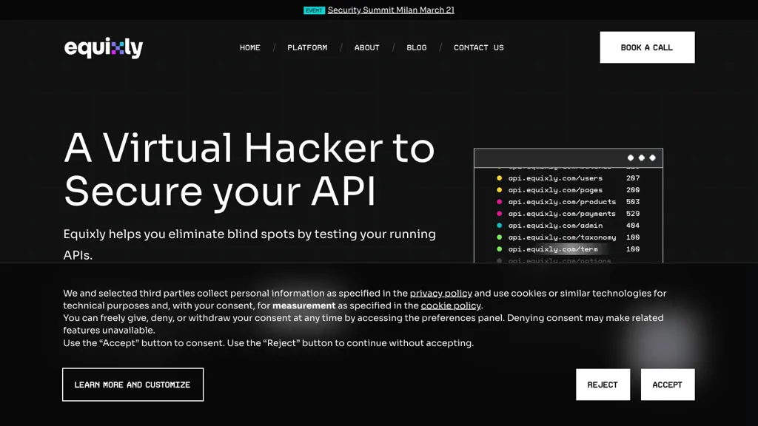
Task: Open the privacy policy link
Action: click(x=441, y=293)
